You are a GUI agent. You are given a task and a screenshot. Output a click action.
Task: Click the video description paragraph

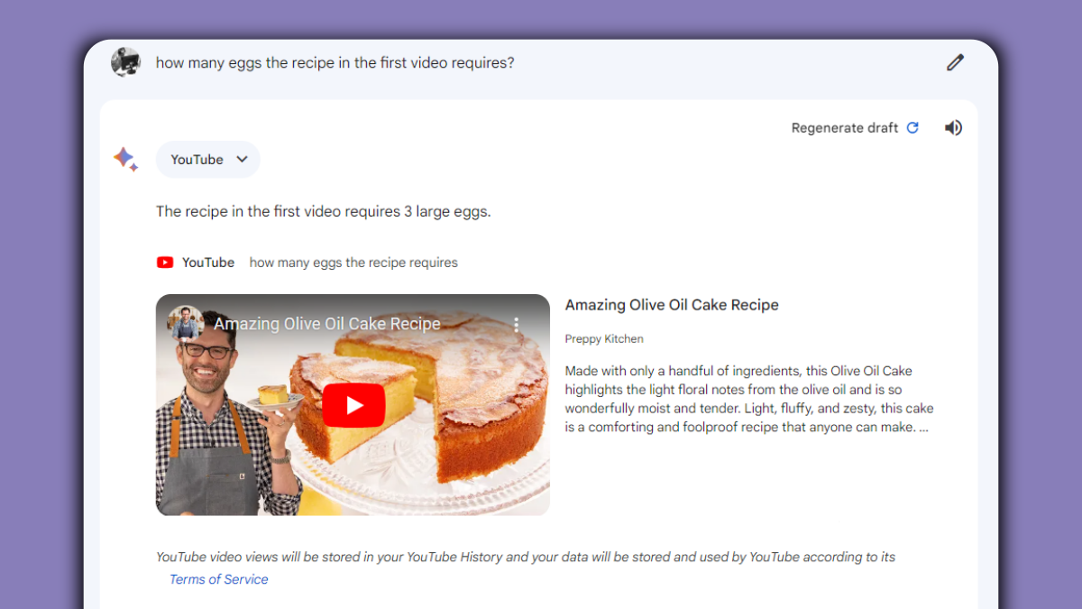click(749, 399)
